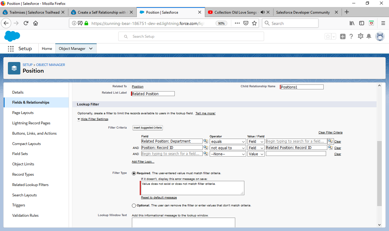Open the Tell me more! link
389x231 pixels.
tap(205, 113)
